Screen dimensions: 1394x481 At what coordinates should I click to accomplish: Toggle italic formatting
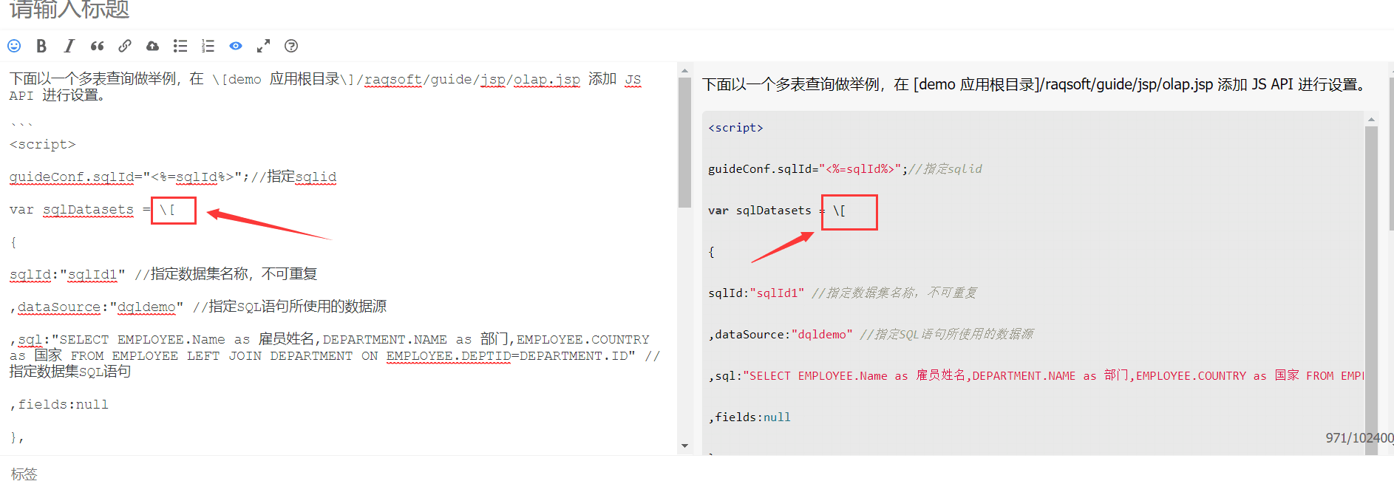click(69, 46)
